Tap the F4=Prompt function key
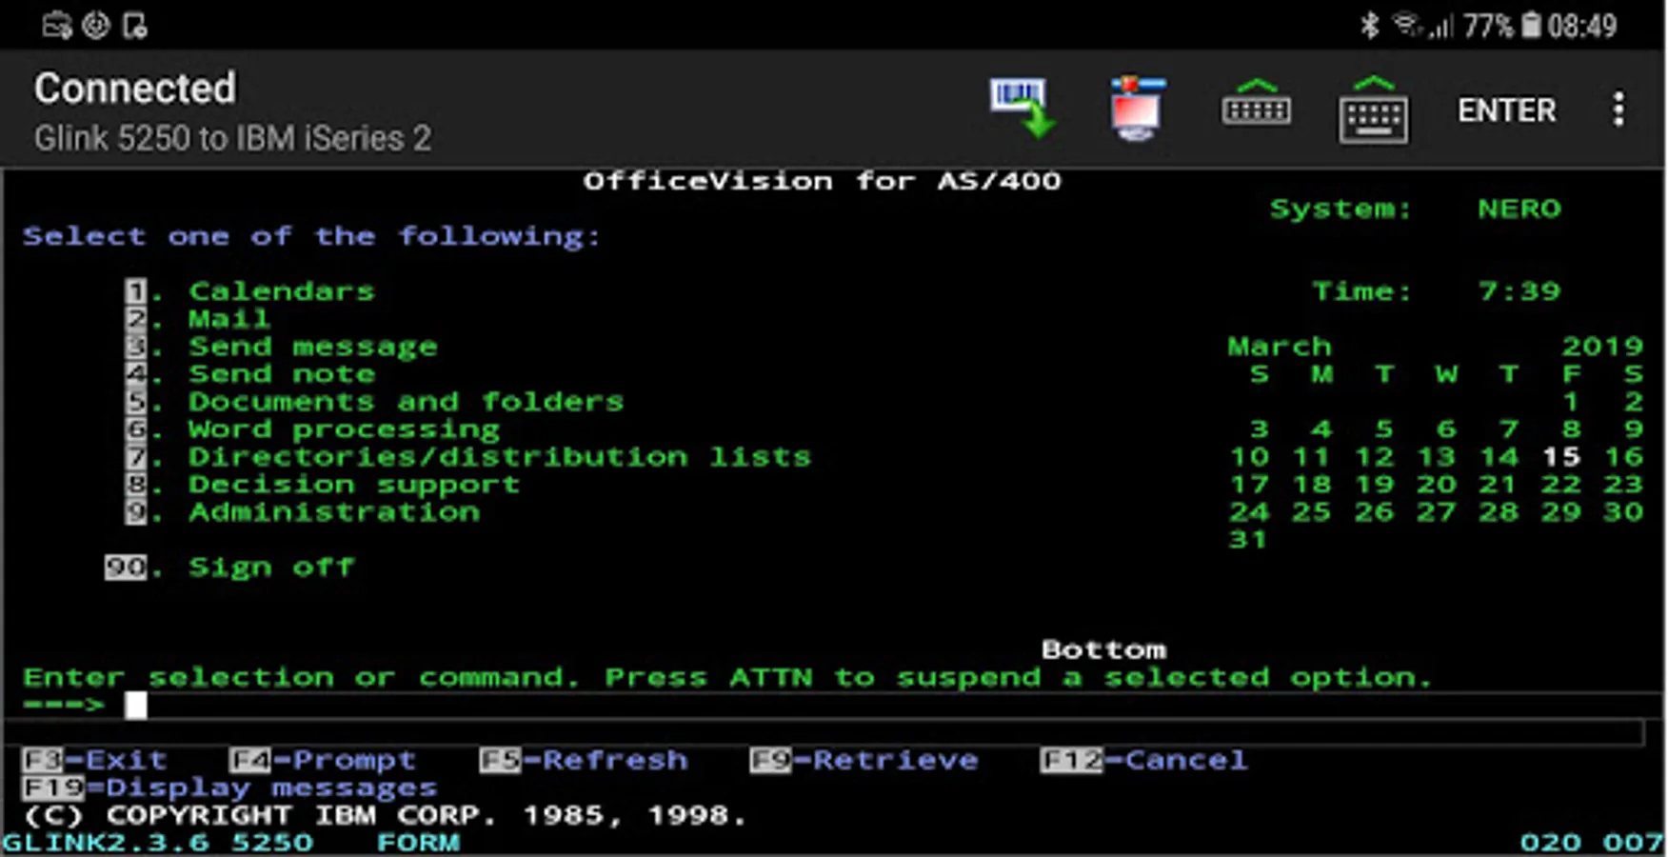The height and width of the screenshot is (857, 1668). 323,760
